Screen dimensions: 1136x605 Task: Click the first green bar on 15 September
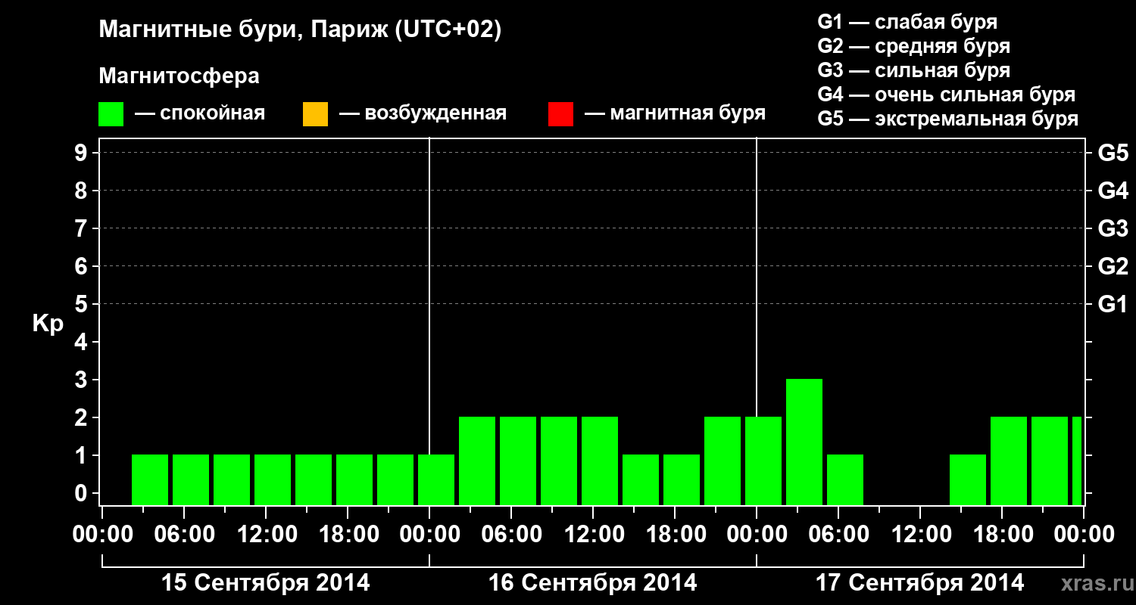pos(150,479)
